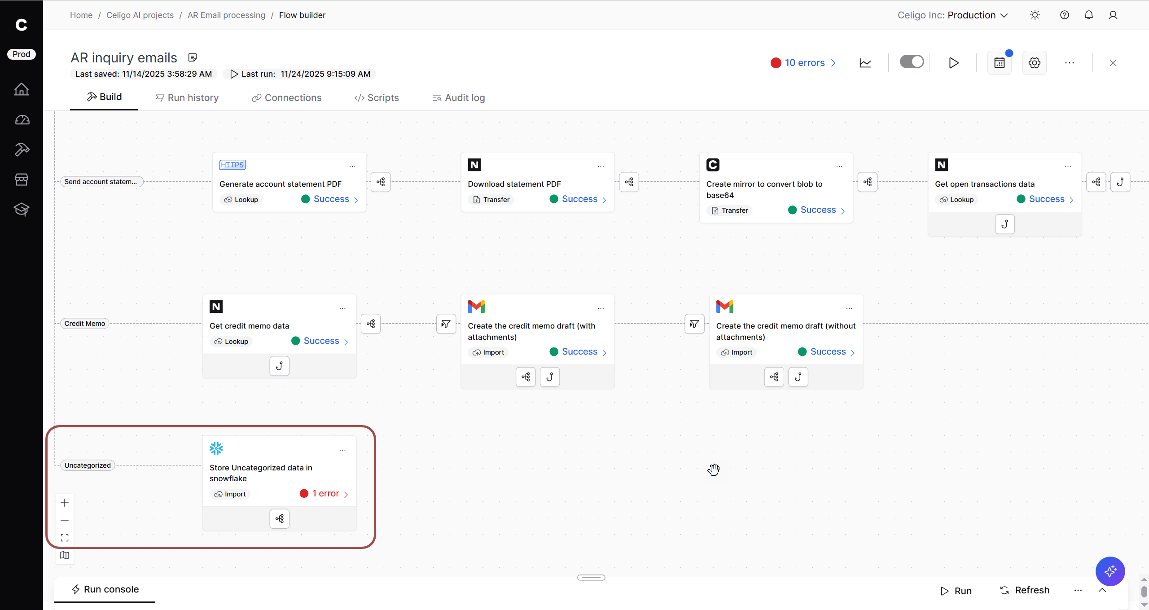Click the zoom in plus icon
Viewport: 1149px width, 610px height.
pyautogui.click(x=65, y=503)
